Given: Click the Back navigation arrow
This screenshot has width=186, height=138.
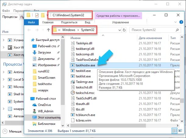Looking at the screenshot, I should 29,30.
